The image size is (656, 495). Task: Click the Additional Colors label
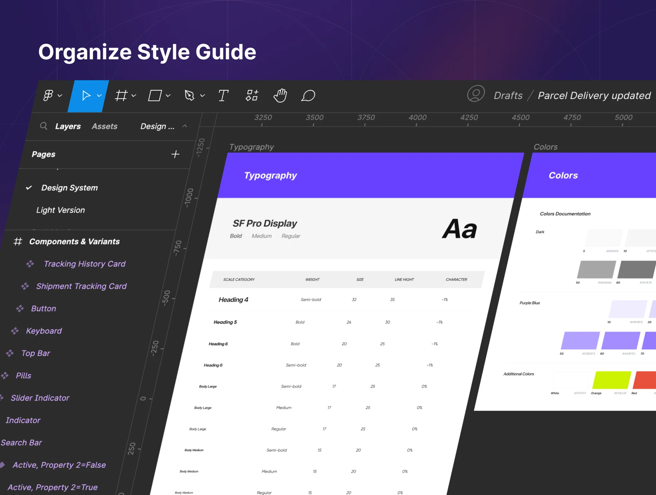pos(519,374)
